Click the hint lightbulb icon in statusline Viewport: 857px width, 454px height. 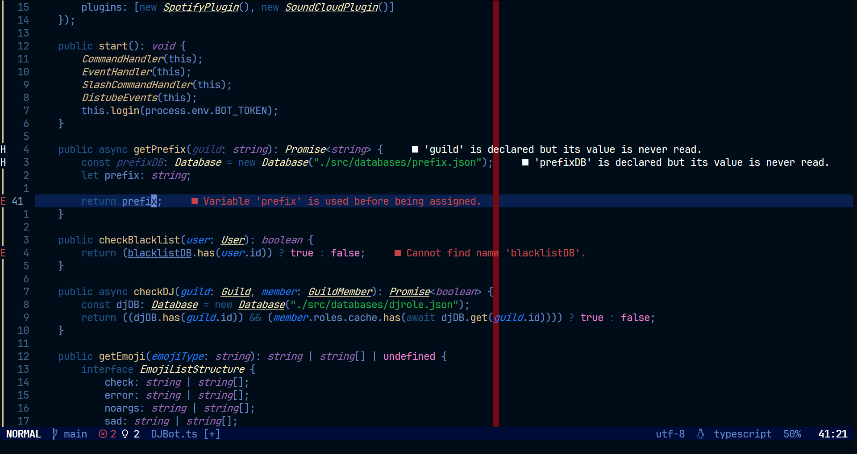pos(125,434)
